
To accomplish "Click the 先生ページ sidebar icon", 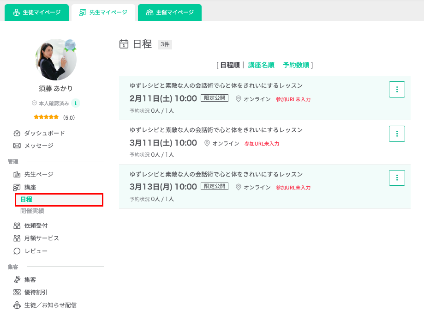I will point(17,175).
